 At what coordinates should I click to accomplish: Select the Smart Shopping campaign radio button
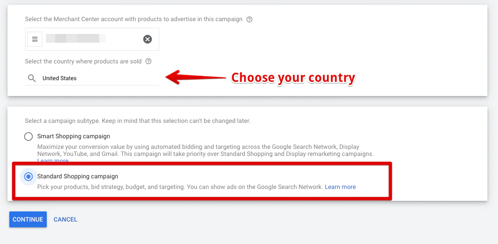click(29, 137)
